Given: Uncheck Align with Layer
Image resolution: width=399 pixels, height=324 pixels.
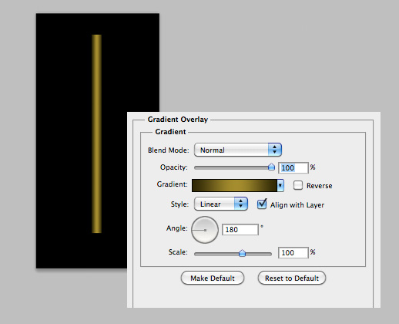Looking at the screenshot, I should [x=262, y=204].
